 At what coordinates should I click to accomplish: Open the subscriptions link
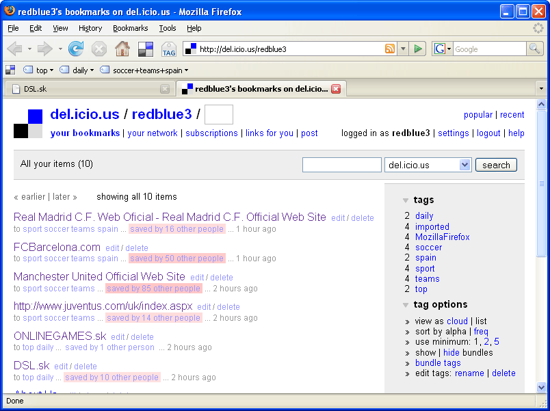[211, 133]
